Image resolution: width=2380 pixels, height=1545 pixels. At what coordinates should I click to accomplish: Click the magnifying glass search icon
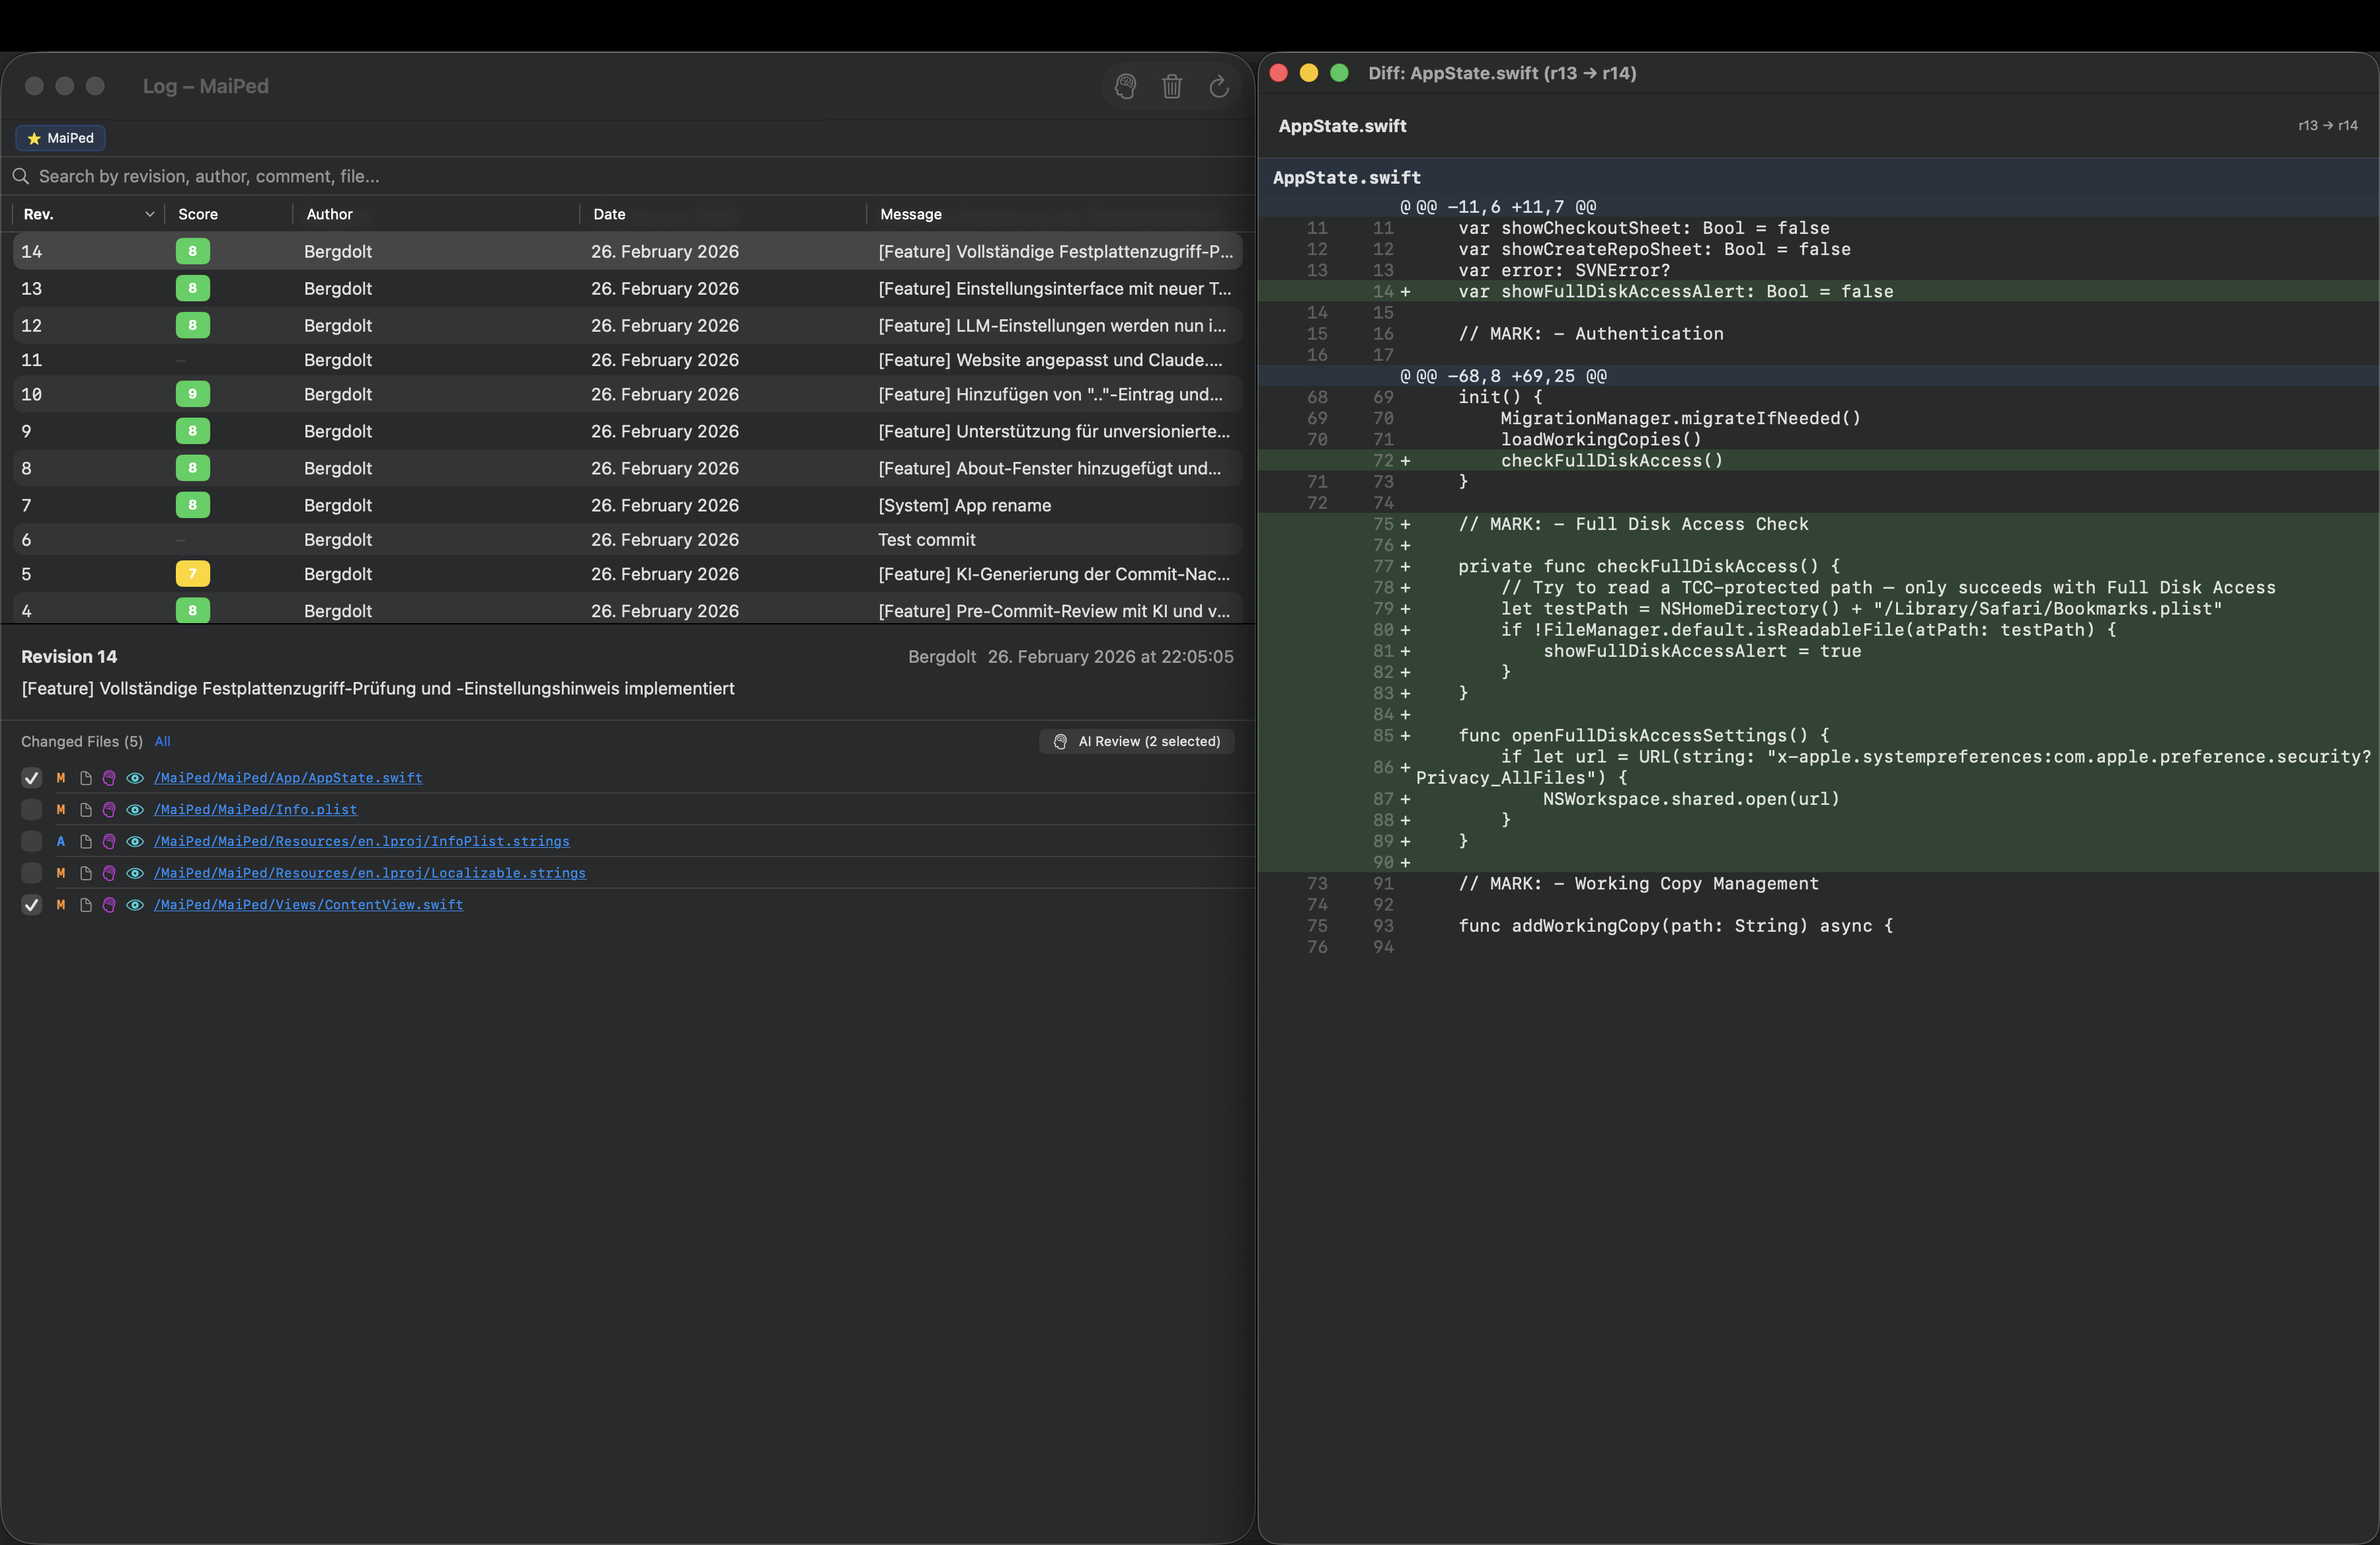tap(21, 176)
